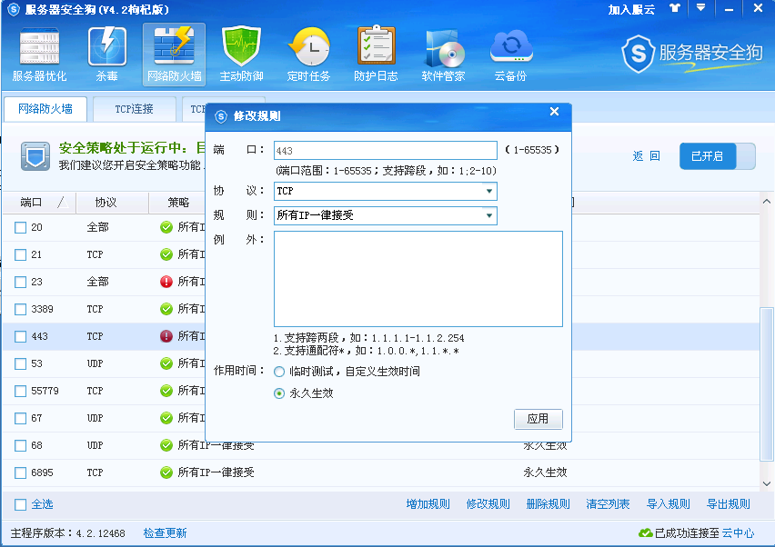Viewport: 775px width, 547px height.
Task: Click the skin (shirt) icon in title bar
Action: point(675,8)
